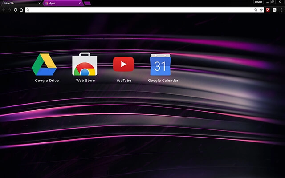Screen dimensions: 285x178
Task: Open the YouTube app icon
Action: (x=123, y=64)
